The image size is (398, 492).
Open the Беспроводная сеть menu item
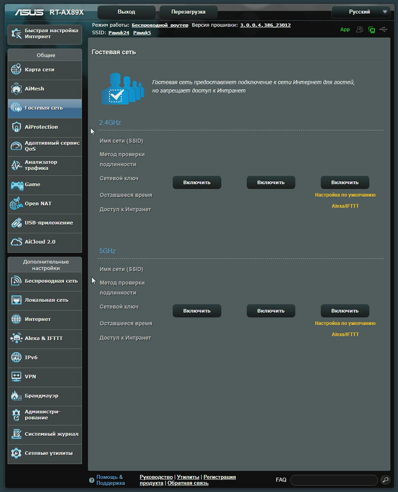45,281
